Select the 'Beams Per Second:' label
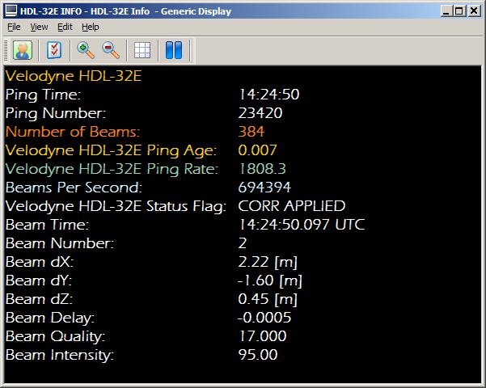This screenshot has height=388, width=486. 74,188
